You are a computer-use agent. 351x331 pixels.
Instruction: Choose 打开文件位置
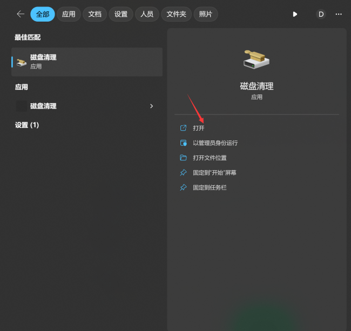210,158
